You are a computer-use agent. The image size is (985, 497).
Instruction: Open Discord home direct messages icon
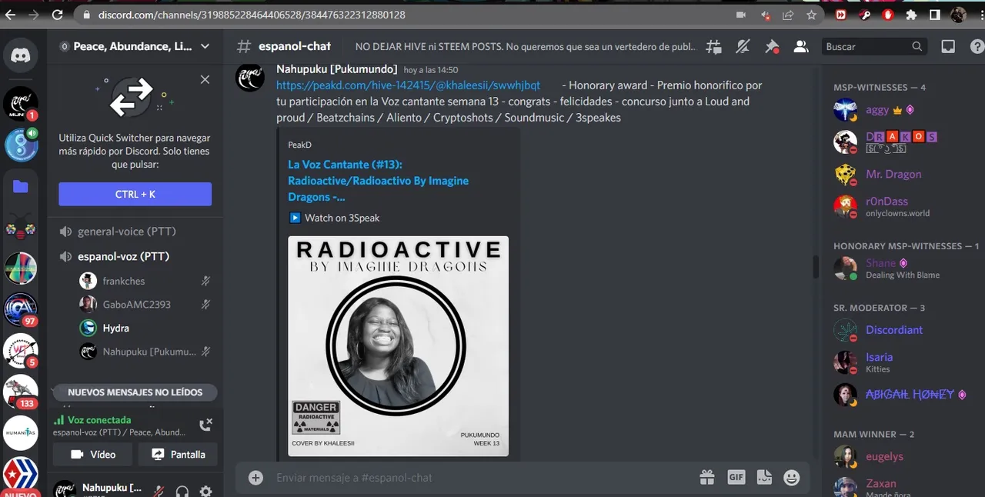(x=21, y=56)
